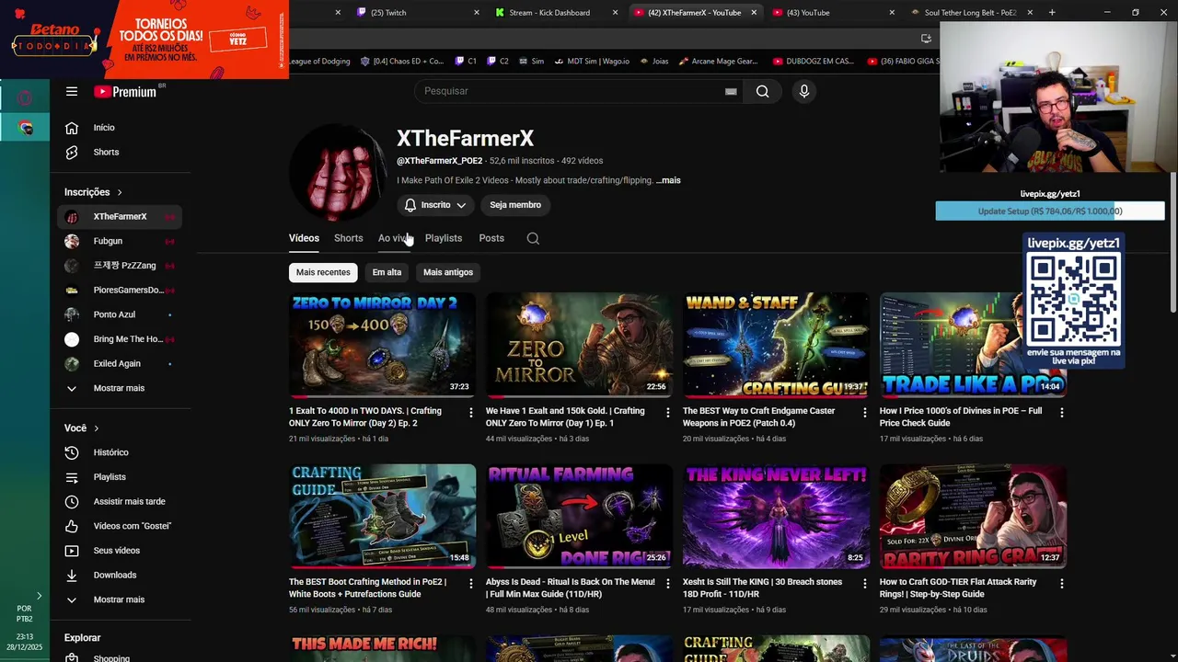Viewport: 1178px width, 662px height.
Task: Expand channel description with ...mais
Action: 668,180
